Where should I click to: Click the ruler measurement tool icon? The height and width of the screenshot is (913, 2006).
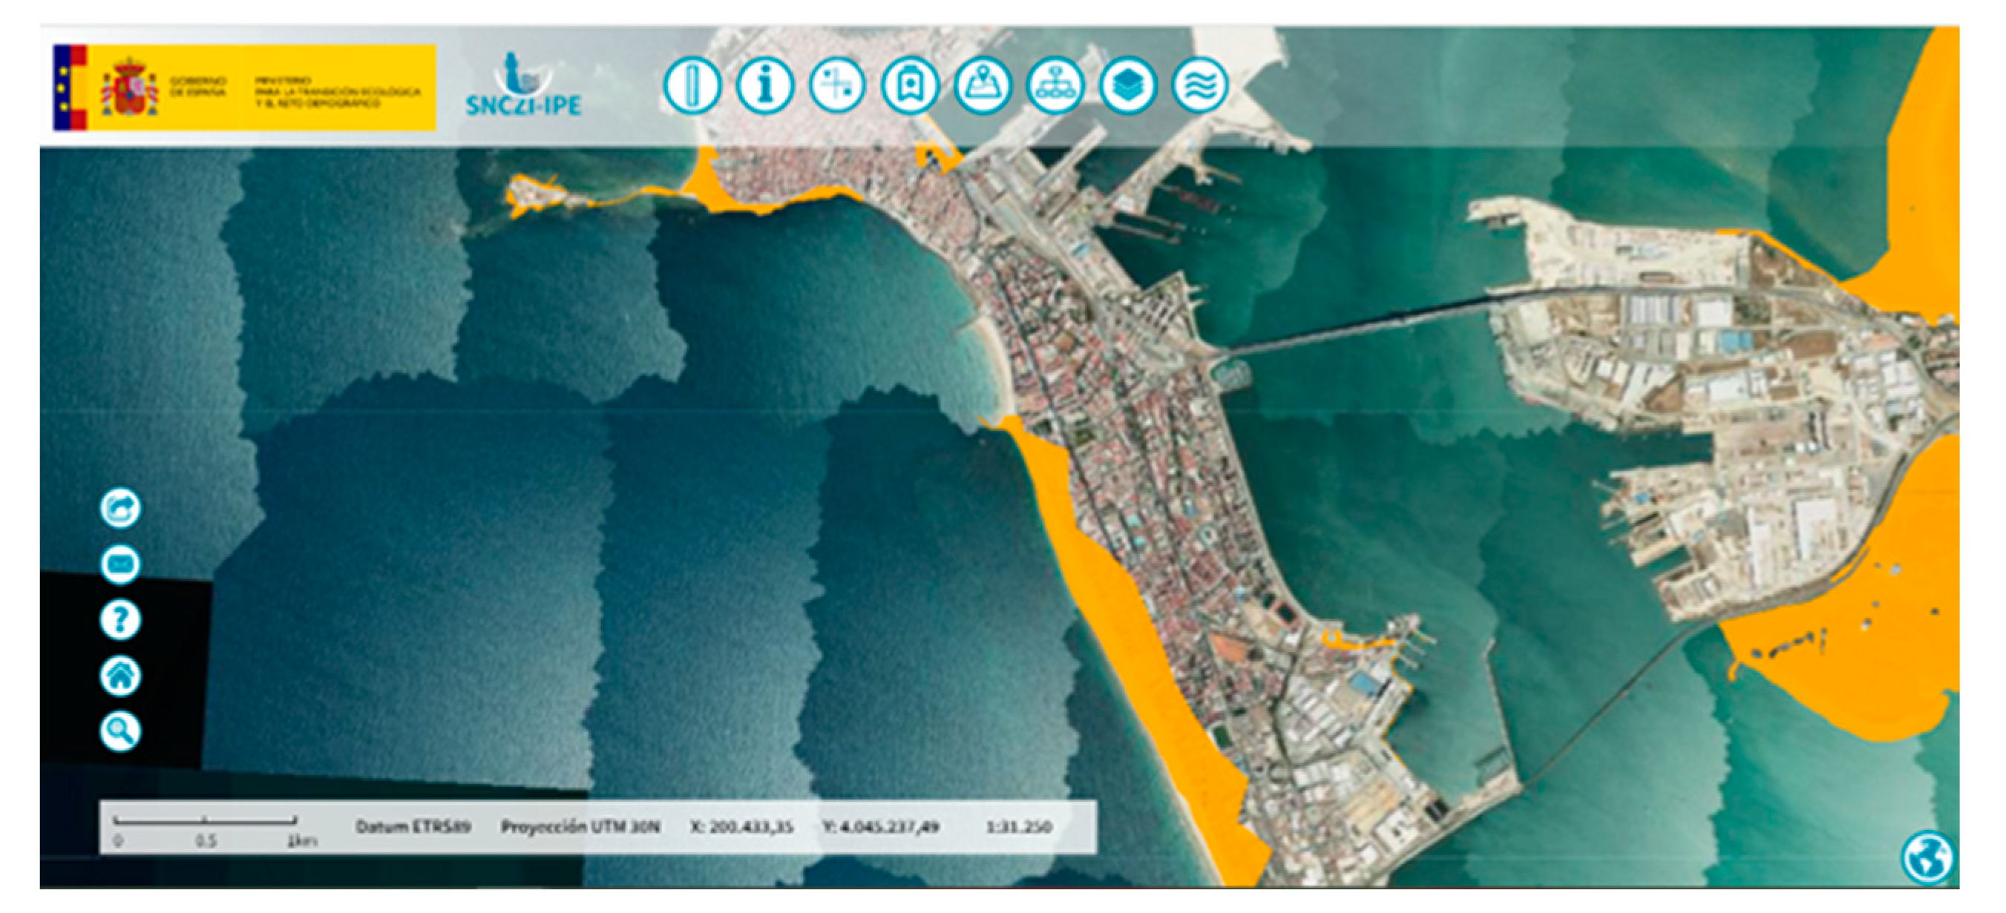coord(691,85)
